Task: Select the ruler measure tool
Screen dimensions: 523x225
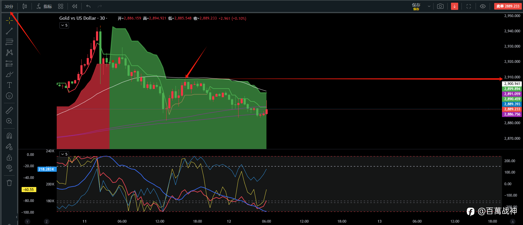Action: coord(9,110)
